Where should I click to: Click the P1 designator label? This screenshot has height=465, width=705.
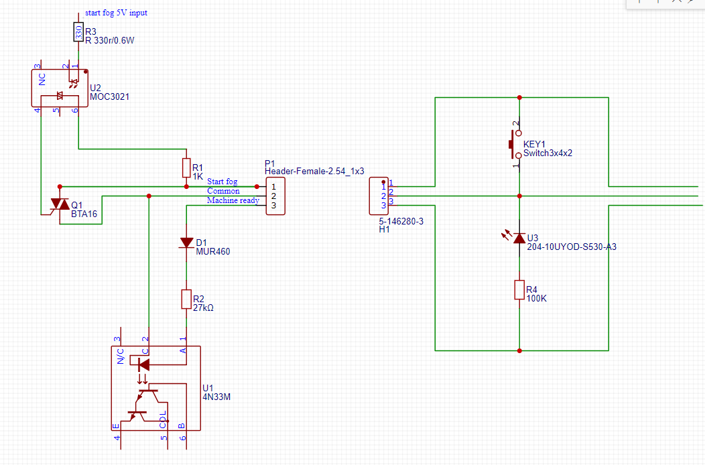point(270,163)
